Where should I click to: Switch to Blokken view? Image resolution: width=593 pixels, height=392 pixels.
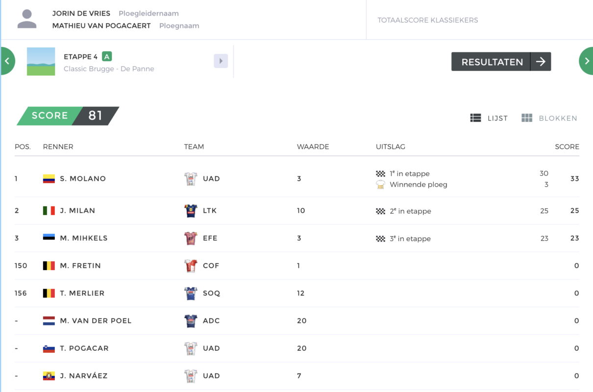point(549,118)
